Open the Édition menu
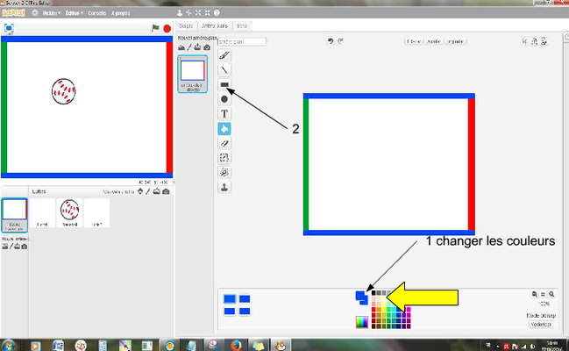The width and height of the screenshot is (569, 351). [x=74, y=13]
